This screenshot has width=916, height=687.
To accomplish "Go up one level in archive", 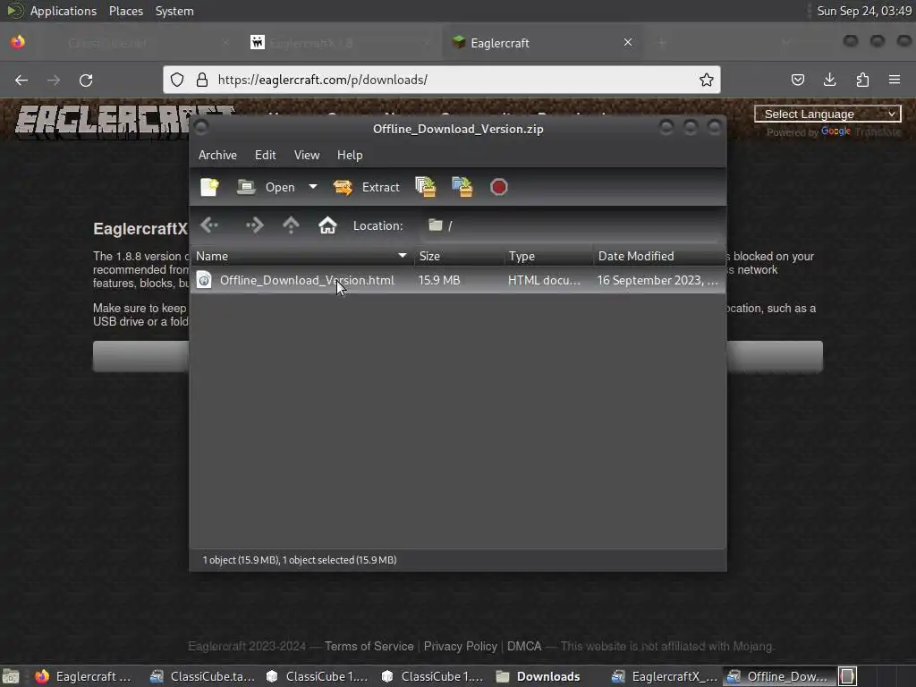I will point(291,225).
